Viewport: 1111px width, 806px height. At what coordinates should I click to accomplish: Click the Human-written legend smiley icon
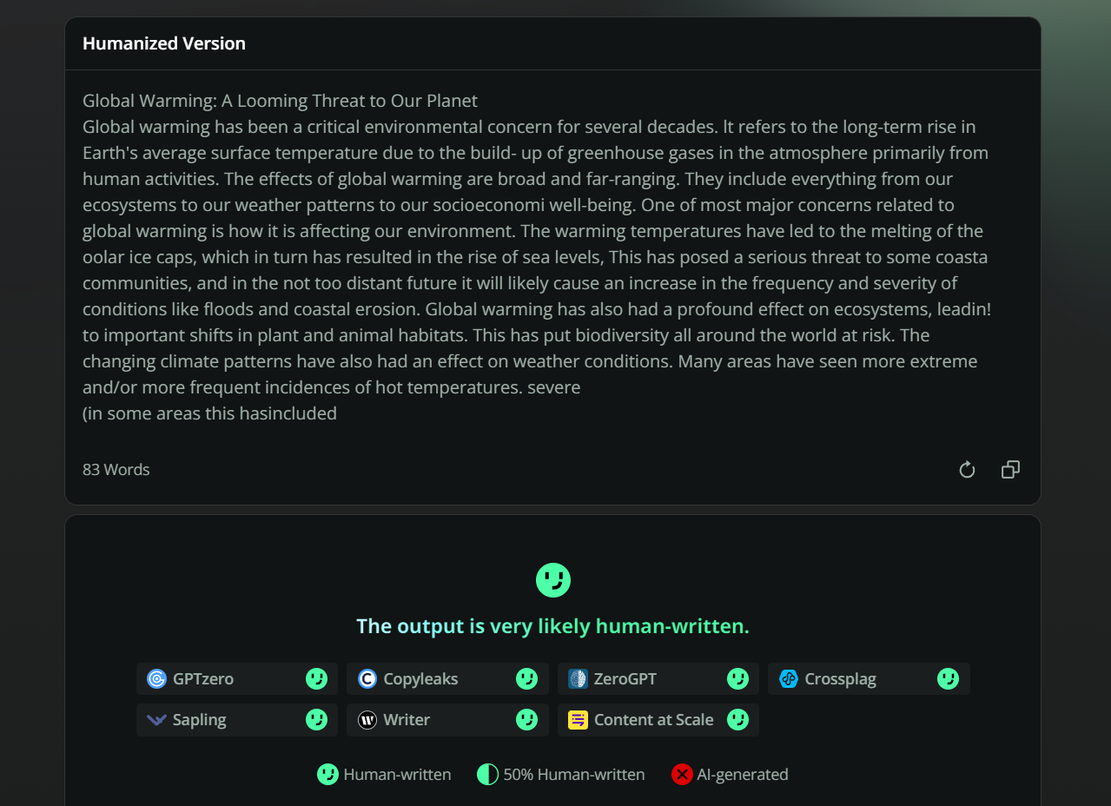click(327, 775)
